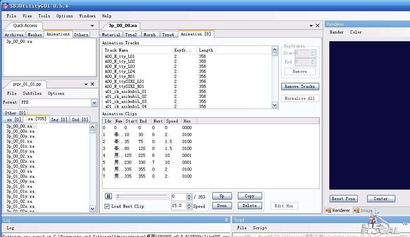Click the current frame input field
This screenshot has width=410, height=237.
pos(179,197)
